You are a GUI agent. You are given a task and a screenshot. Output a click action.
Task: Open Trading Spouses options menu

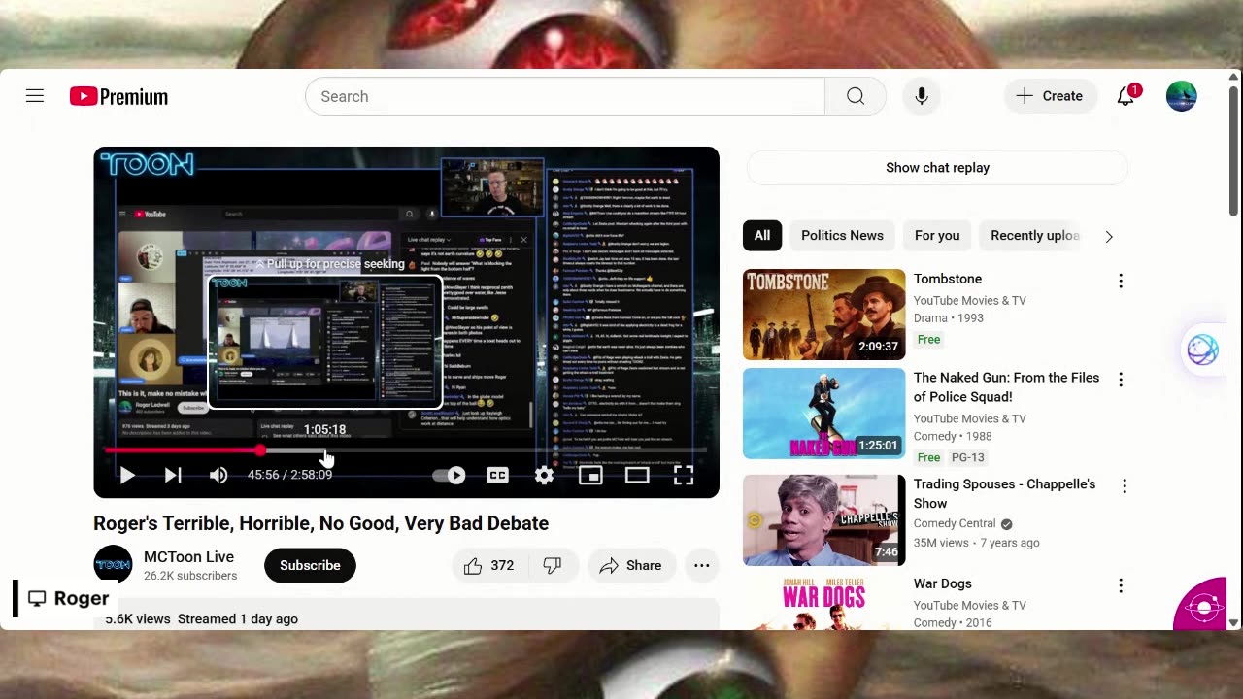[x=1125, y=486]
